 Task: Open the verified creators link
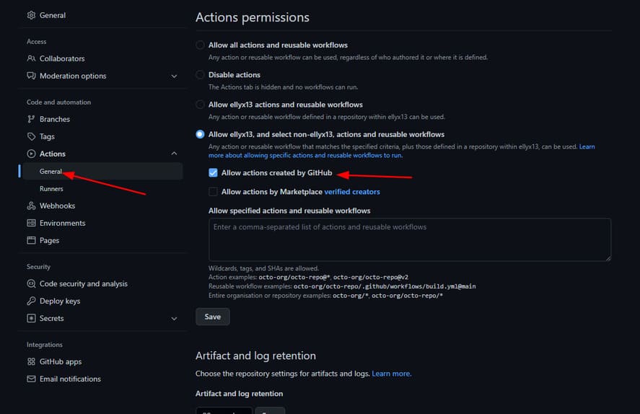point(352,192)
